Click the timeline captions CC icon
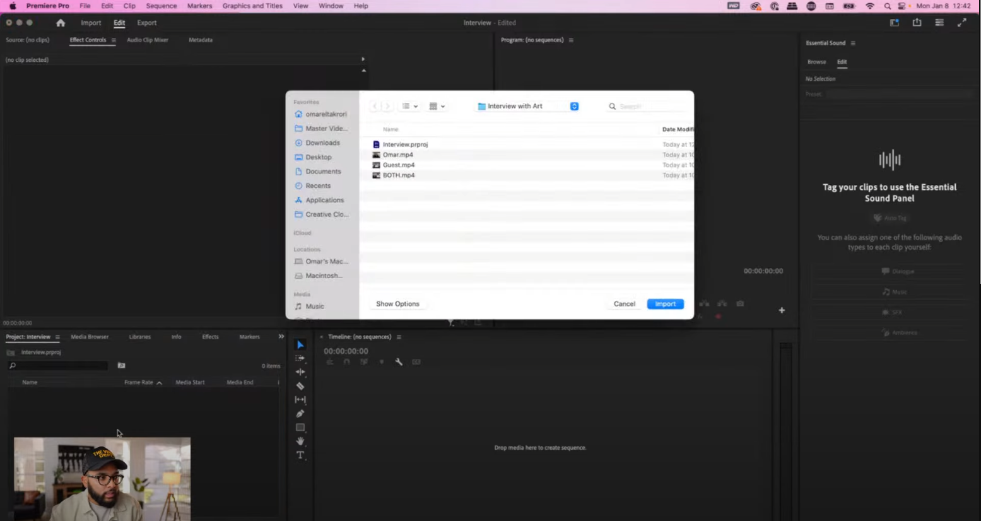 pos(416,362)
